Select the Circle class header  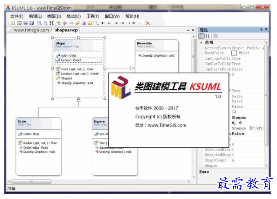39,124
